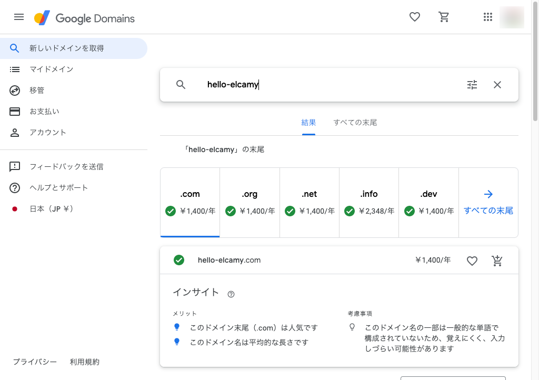Screen dimensions: 539x380
Task: Change region 日本（JP ¥）setting
Action: (x=51, y=209)
